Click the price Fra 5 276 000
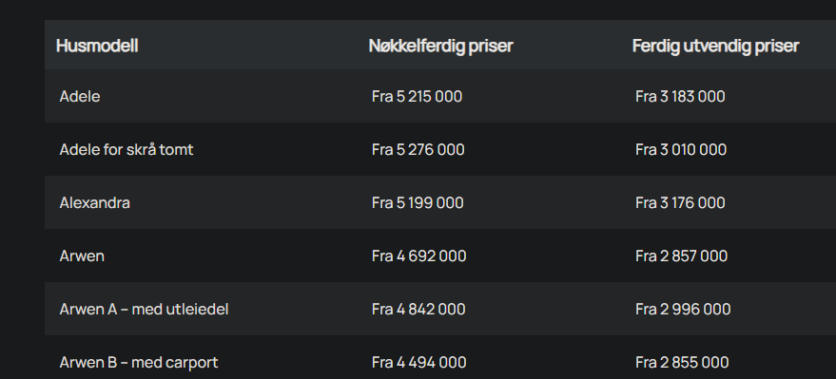836x379 pixels. [x=418, y=149]
